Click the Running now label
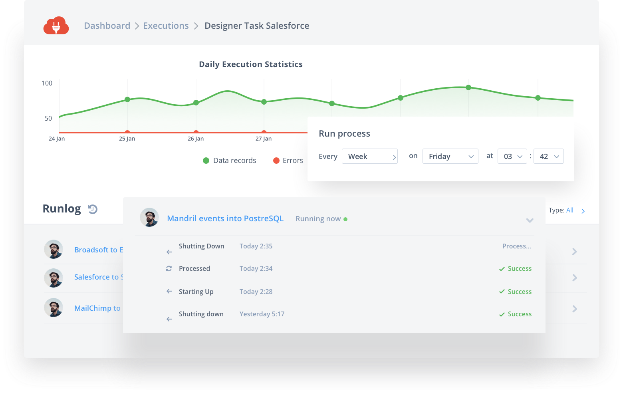Viewport: 623px width, 393px height. click(x=318, y=219)
